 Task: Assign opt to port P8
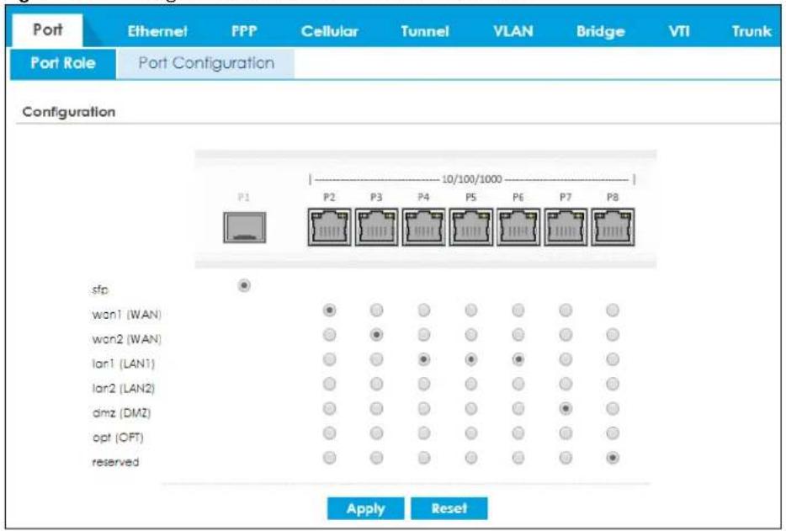(x=613, y=433)
